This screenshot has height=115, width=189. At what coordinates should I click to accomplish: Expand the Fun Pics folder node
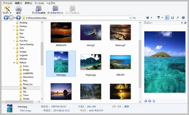click(x=14, y=41)
